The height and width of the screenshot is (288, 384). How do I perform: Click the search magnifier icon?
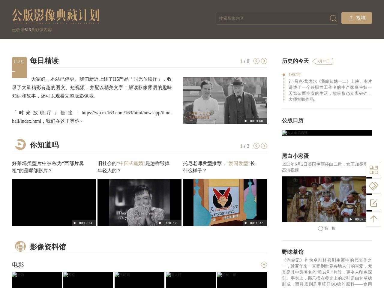(x=333, y=18)
